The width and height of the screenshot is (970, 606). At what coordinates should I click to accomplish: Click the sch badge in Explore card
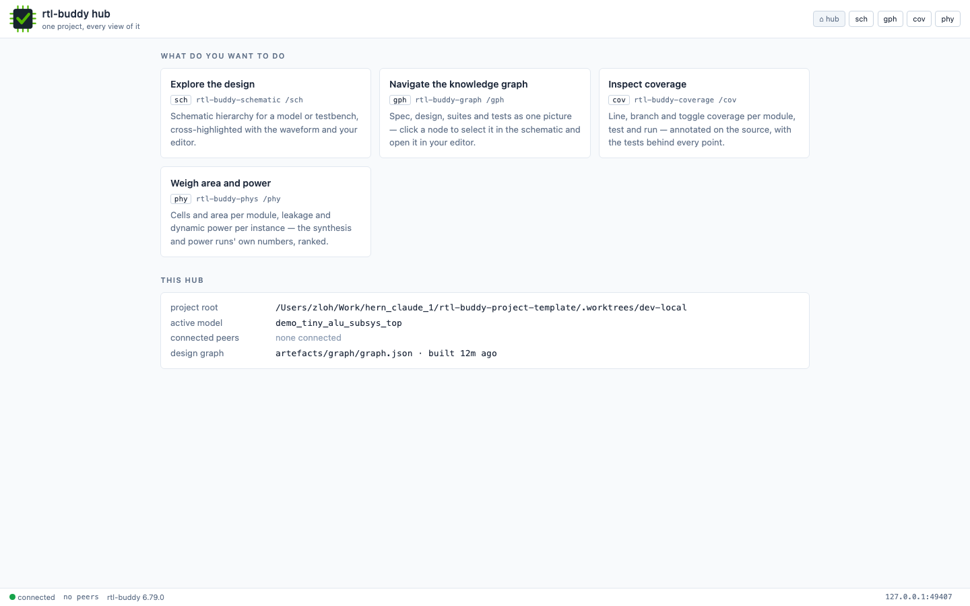click(x=181, y=100)
